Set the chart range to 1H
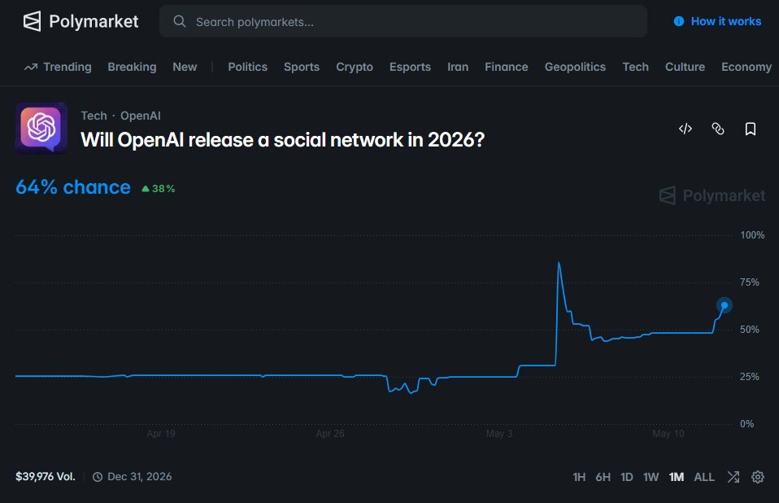 coord(579,477)
